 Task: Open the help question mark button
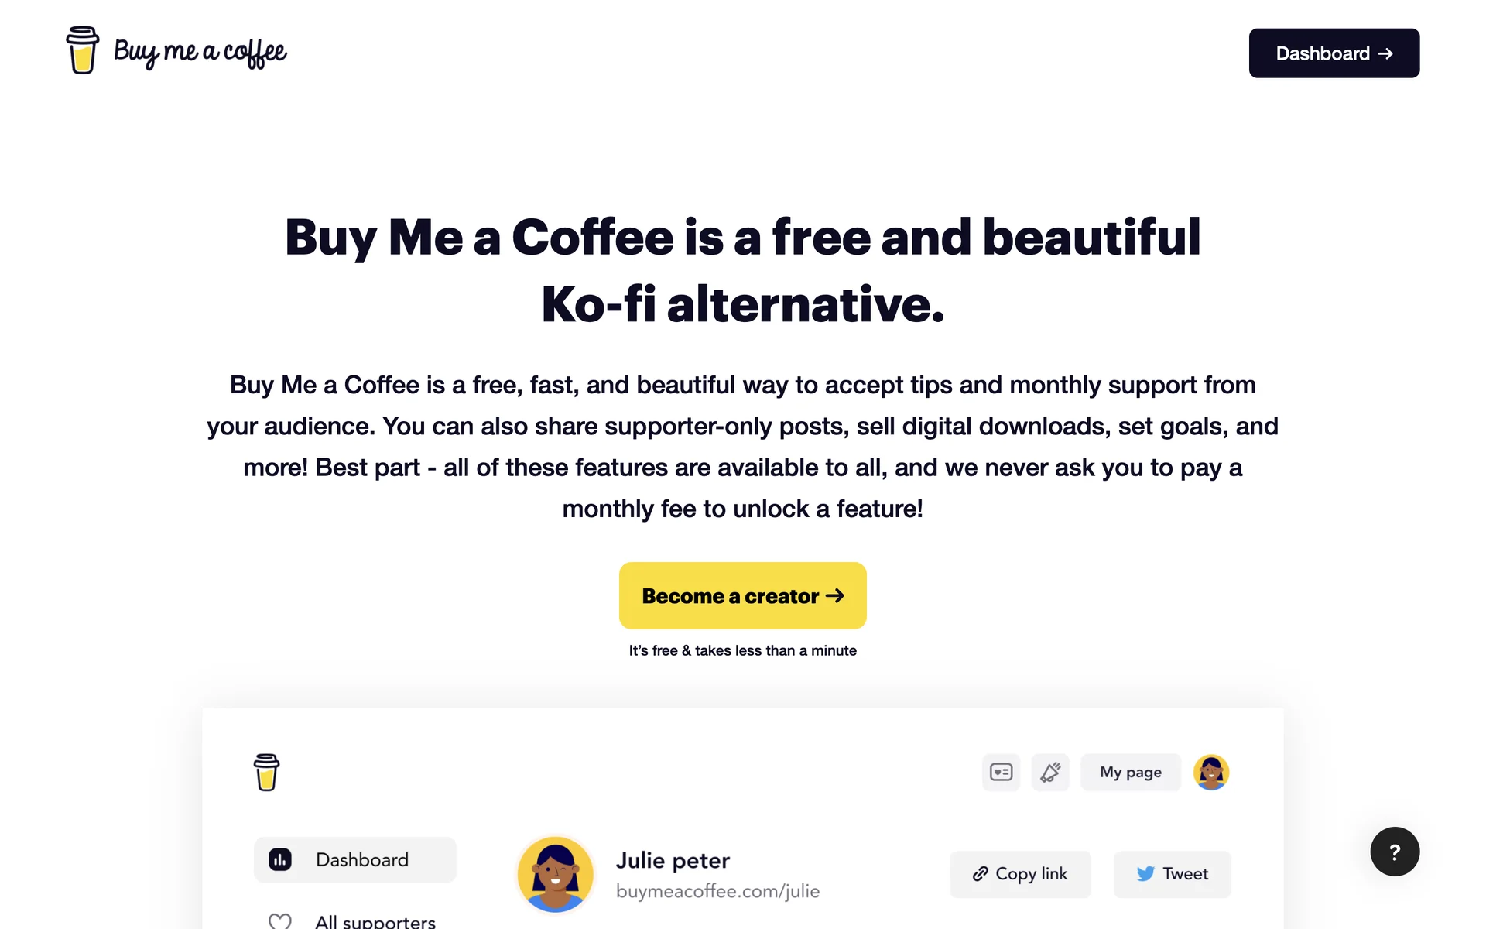[x=1394, y=852]
